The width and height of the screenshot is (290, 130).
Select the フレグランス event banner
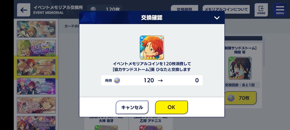(36, 105)
